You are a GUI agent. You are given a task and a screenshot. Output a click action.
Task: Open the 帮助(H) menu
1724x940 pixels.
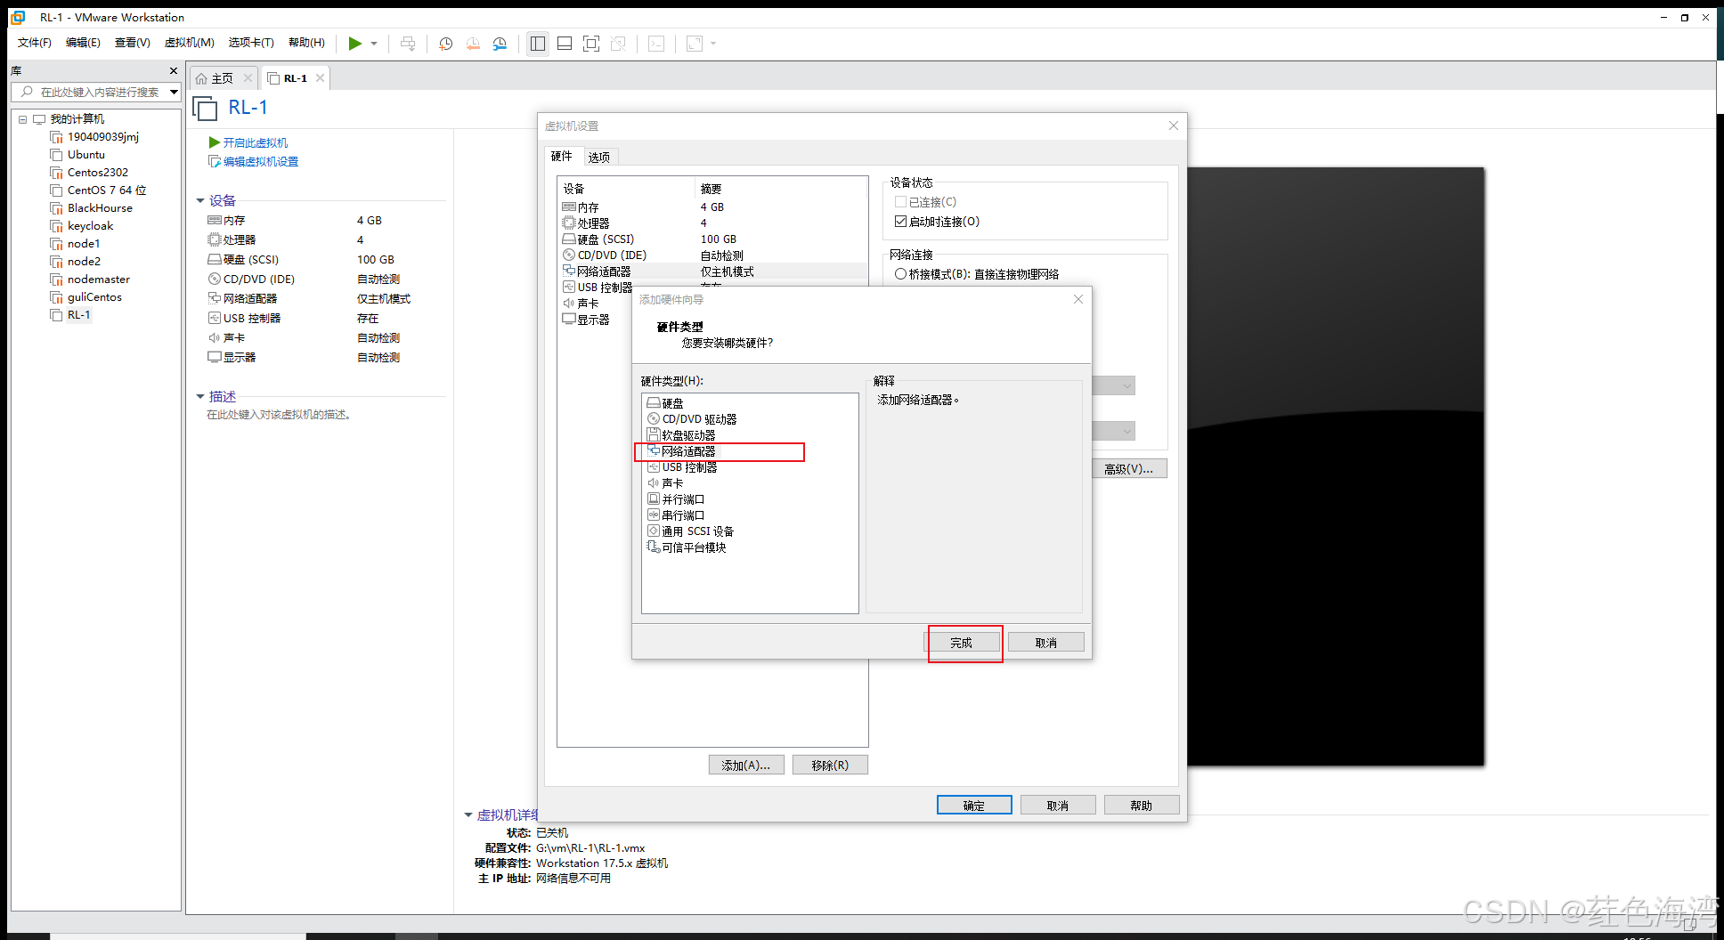point(307,43)
